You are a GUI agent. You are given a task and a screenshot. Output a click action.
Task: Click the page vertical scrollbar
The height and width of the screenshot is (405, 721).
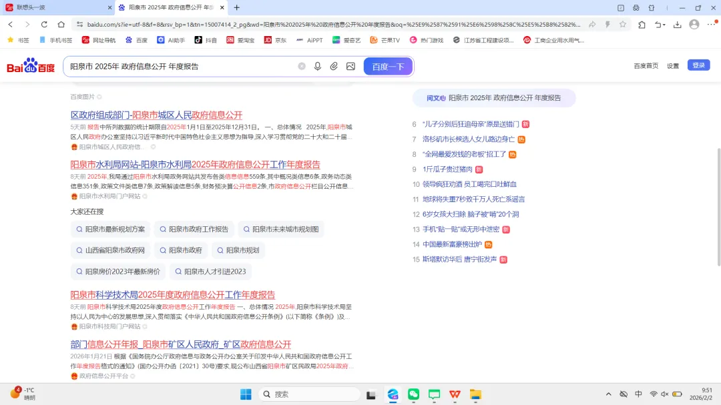tap(718, 207)
